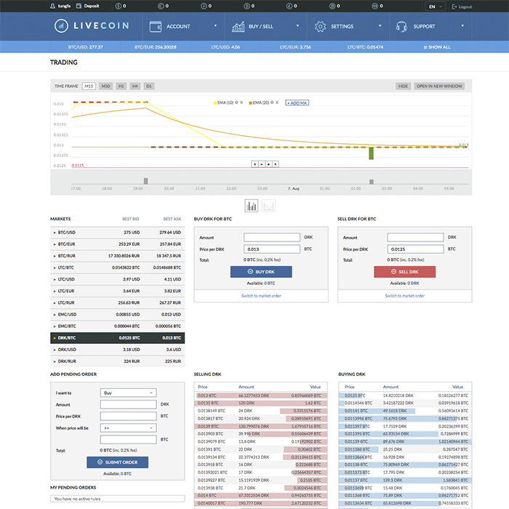The height and width of the screenshot is (509, 509).
Task: Click the bitcoin balance icon in top bar
Action: point(247,6)
